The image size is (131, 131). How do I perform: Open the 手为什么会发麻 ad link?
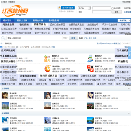pos(110,25)
